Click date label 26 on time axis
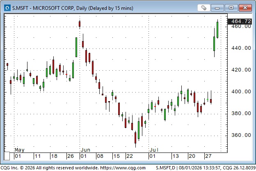256x171 pixels. tap(71, 156)
